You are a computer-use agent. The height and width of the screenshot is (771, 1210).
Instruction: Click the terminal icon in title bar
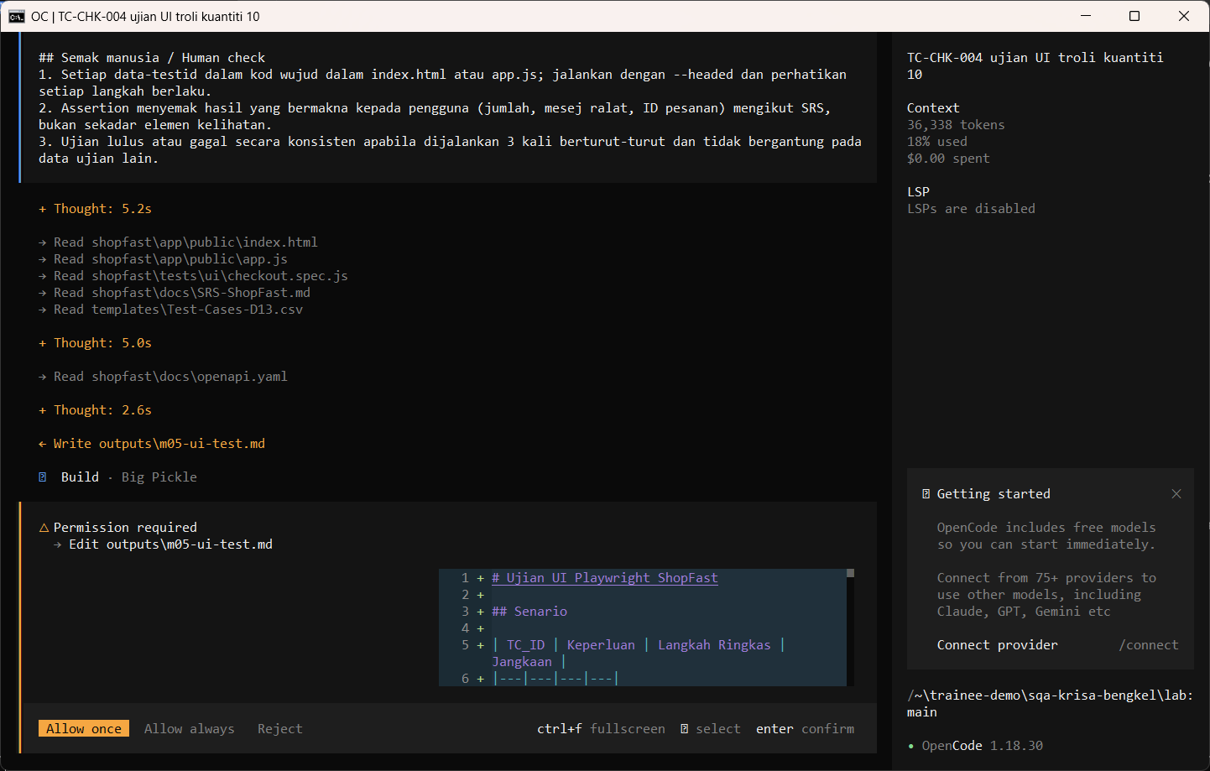point(17,16)
